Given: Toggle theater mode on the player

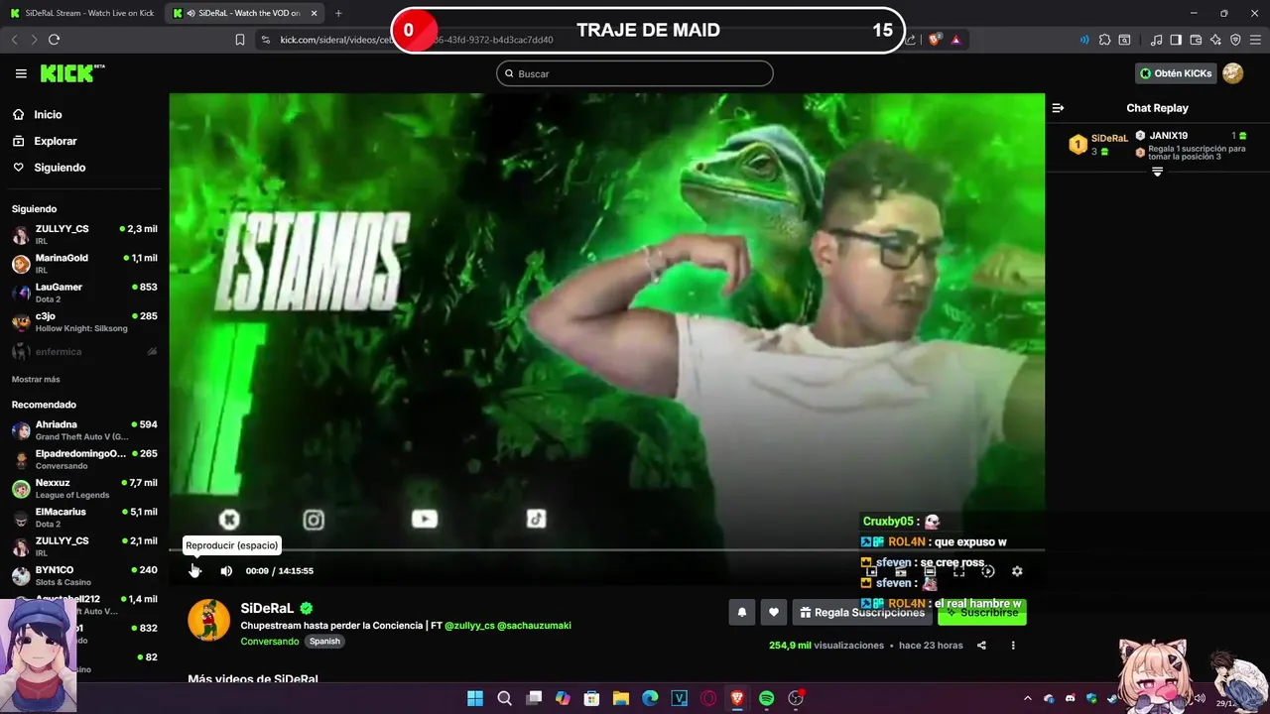Looking at the screenshot, I should 930,571.
